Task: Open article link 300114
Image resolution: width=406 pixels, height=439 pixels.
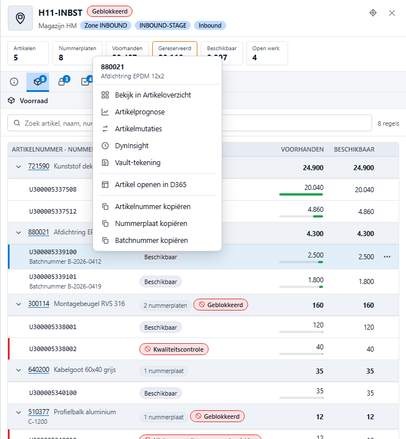Action: tap(39, 304)
